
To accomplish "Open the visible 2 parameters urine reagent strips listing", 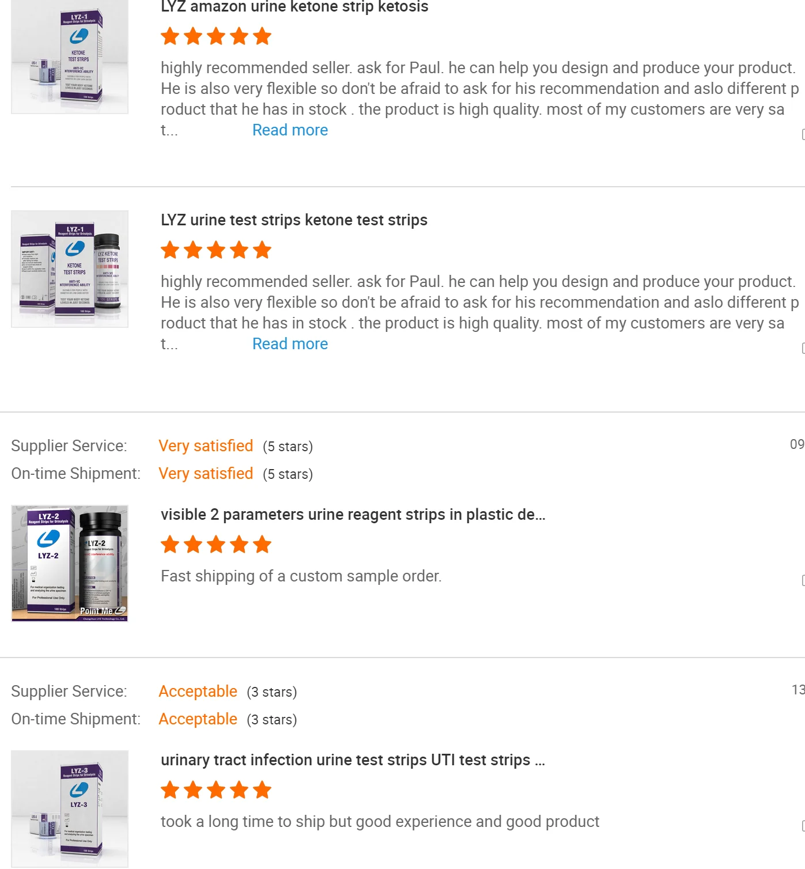I will 353,514.
